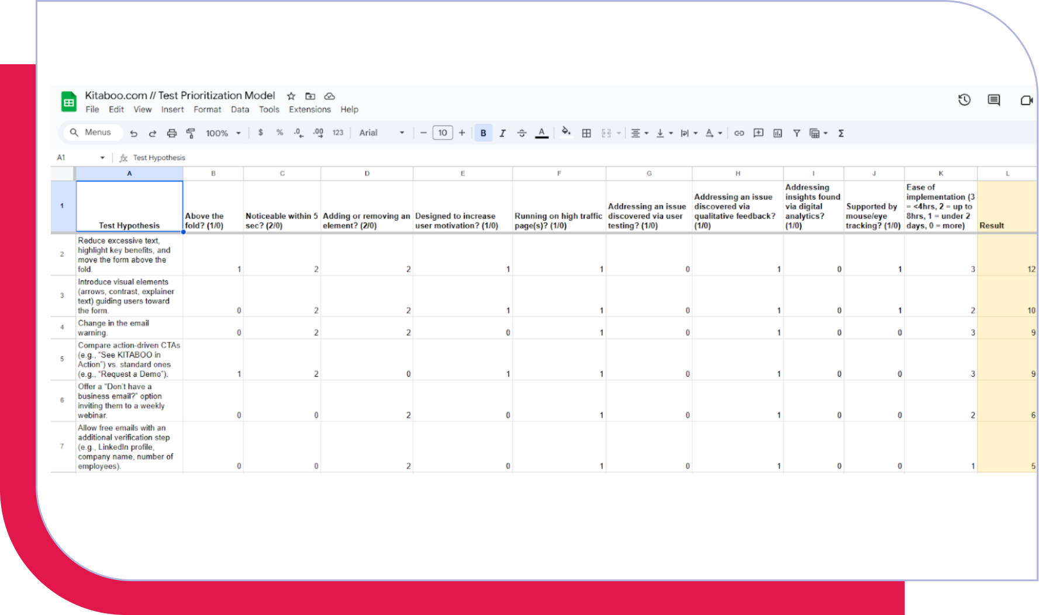Decrease font size with minus button
1039x615 pixels.
click(423, 133)
